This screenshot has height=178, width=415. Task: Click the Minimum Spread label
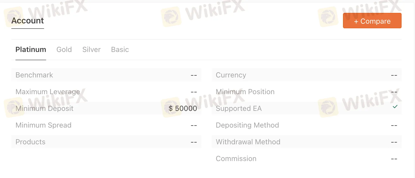[43, 125]
